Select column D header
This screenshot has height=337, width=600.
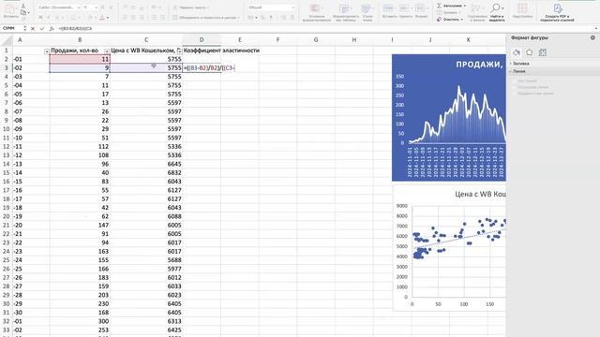[202, 39]
